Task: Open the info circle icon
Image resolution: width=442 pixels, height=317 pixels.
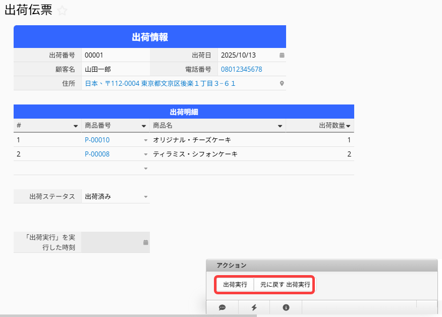Action: pyautogui.click(x=286, y=307)
